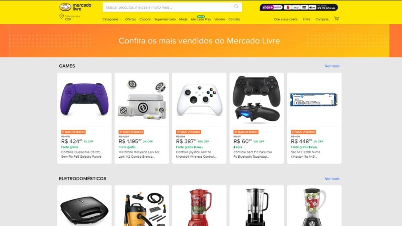
Task: Click the search magnifier icon
Action: click(236, 7)
